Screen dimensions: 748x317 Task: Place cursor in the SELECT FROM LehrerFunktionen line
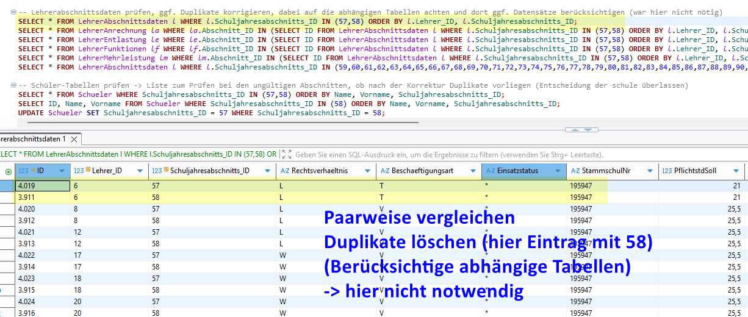(x=383, y=49)
